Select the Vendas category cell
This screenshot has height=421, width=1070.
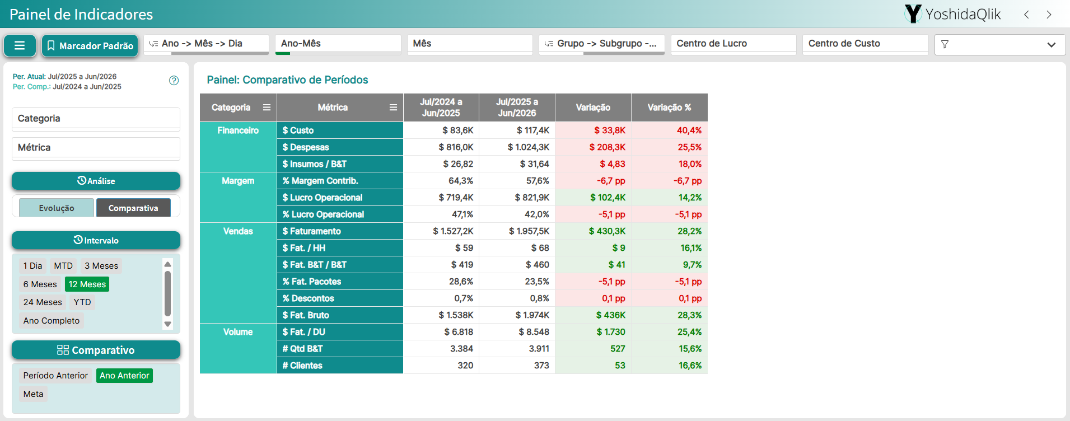click(x=238, y=273)
